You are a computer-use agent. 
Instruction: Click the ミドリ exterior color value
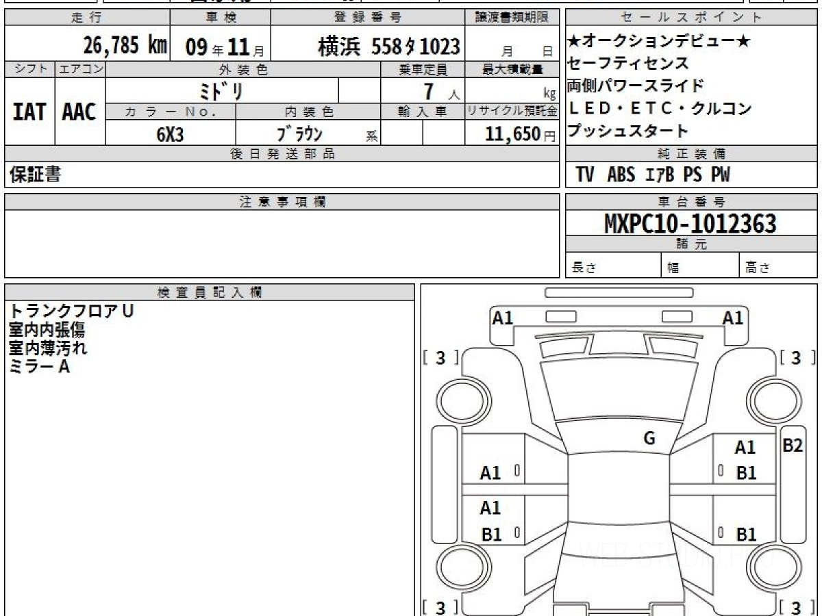tap(221, 90)
